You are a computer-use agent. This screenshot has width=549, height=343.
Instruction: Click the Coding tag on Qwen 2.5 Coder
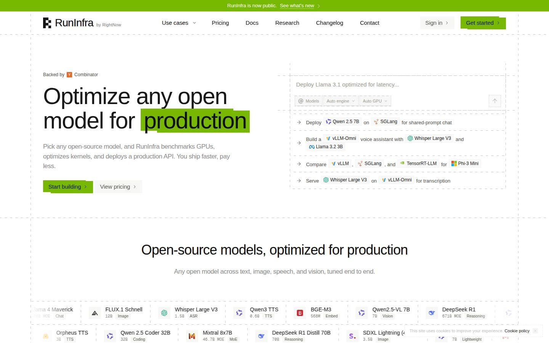point(139,340)
